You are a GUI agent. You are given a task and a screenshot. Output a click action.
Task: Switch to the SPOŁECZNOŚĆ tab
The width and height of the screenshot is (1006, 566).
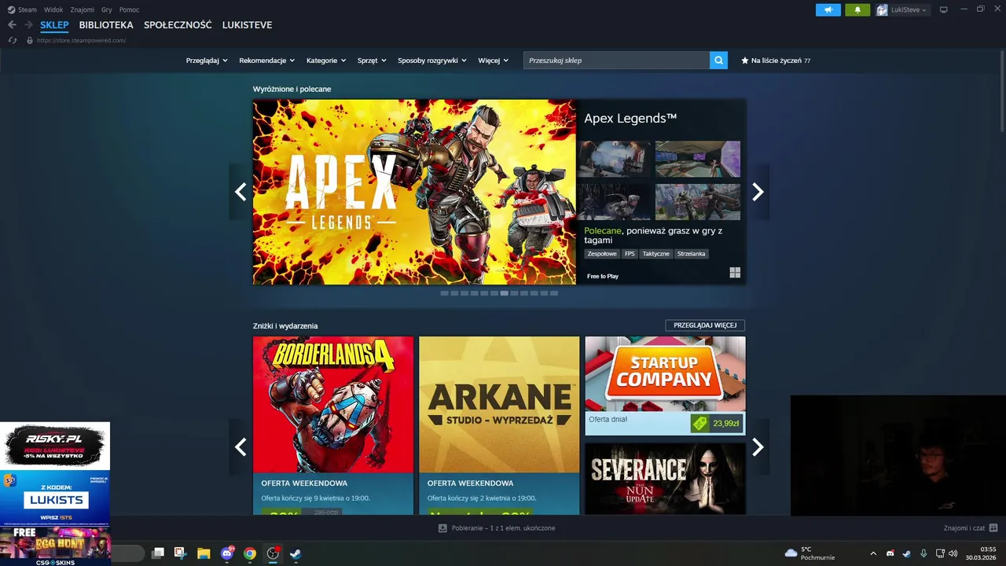tap(178, 25)
